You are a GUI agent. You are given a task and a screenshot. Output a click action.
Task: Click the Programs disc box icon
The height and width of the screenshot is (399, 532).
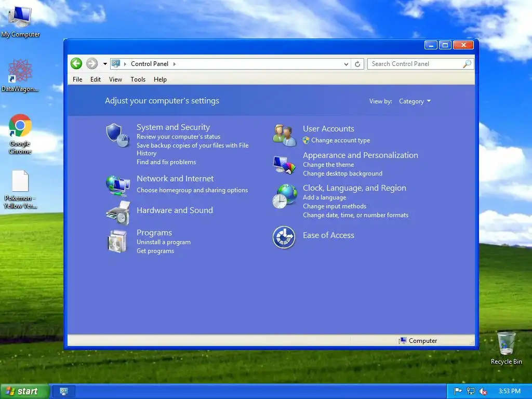tap(117, 241)
